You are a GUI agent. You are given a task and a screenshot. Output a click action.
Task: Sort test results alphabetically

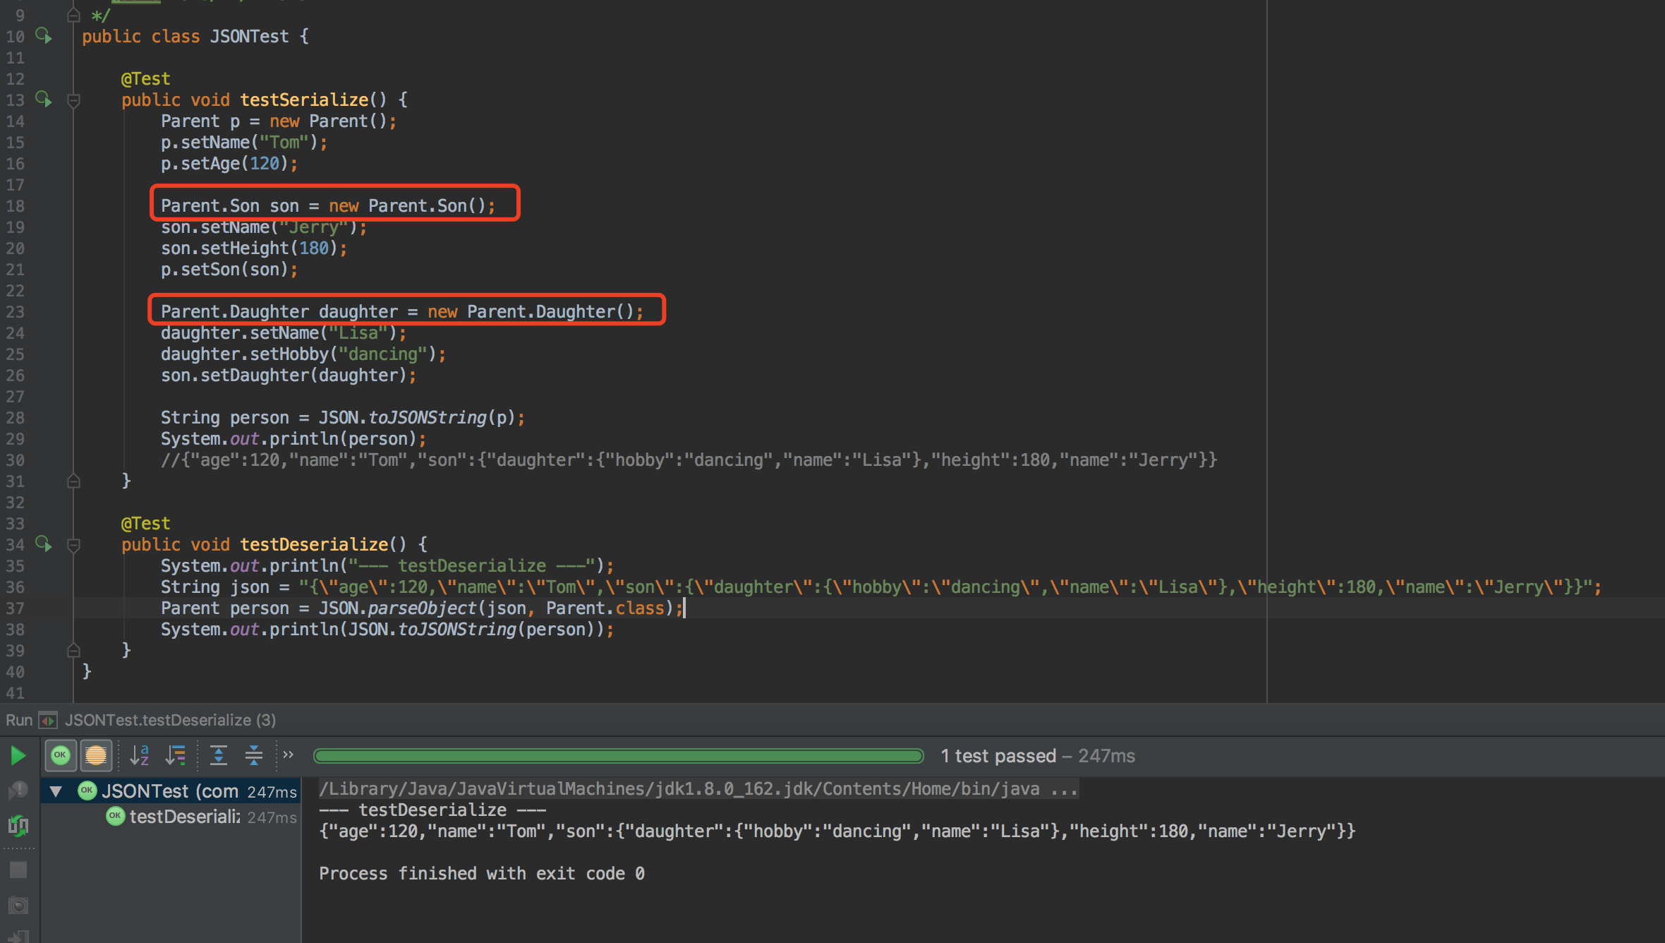click(139, 755)
